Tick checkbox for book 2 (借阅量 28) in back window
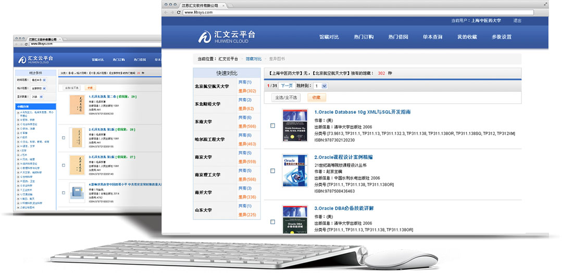This screenshot has width=562, height=273. tap(64, 138)
